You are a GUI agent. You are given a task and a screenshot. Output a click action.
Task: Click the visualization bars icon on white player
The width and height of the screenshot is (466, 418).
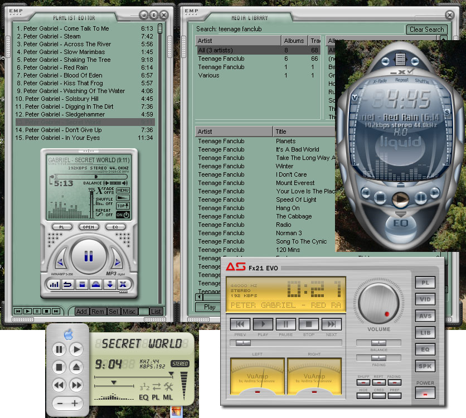[54, 285]
